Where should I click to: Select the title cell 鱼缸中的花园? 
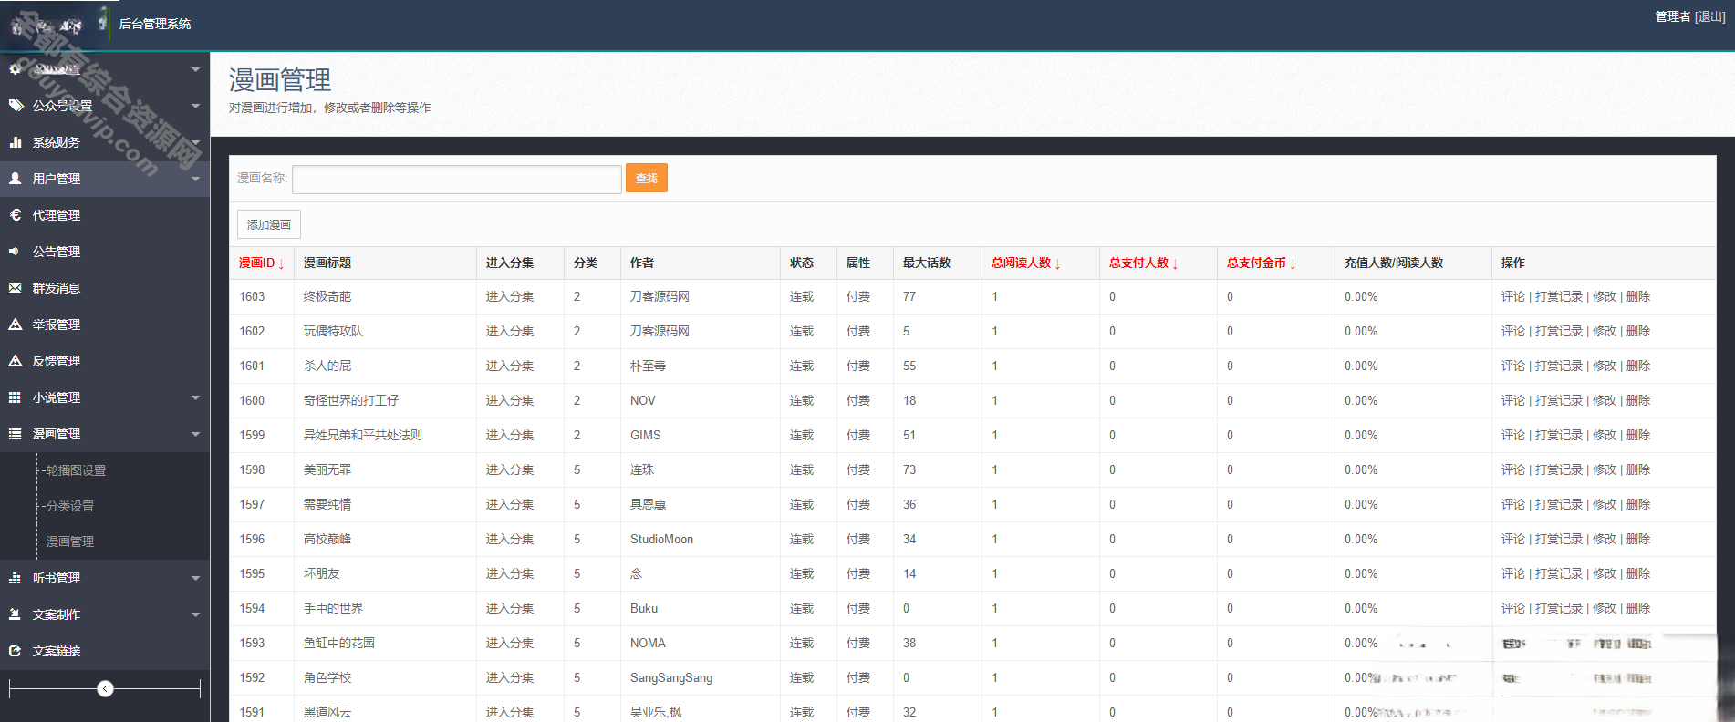(x=339, y=643)
